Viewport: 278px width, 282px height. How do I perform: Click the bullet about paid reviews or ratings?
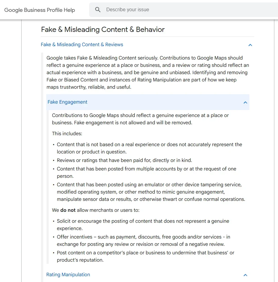click(124, 160)
